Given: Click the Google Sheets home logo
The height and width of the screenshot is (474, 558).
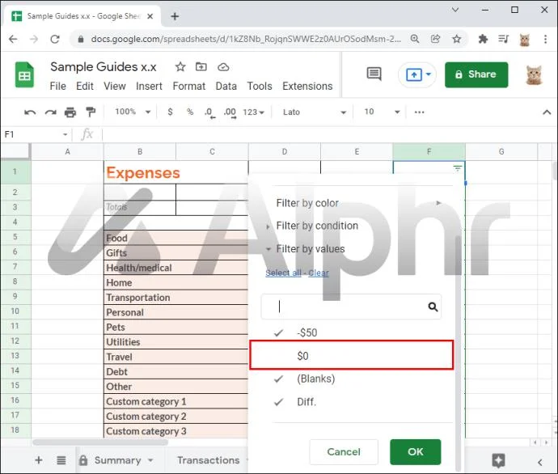Looking at the screenshot, I should [24, 74].
